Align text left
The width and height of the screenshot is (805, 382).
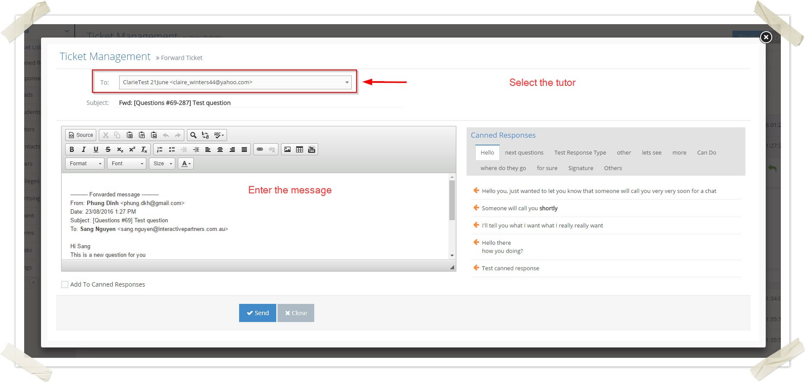click(x=208, y=149)
